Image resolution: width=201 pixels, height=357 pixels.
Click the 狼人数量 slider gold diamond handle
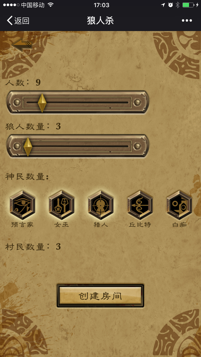point(28,146)
